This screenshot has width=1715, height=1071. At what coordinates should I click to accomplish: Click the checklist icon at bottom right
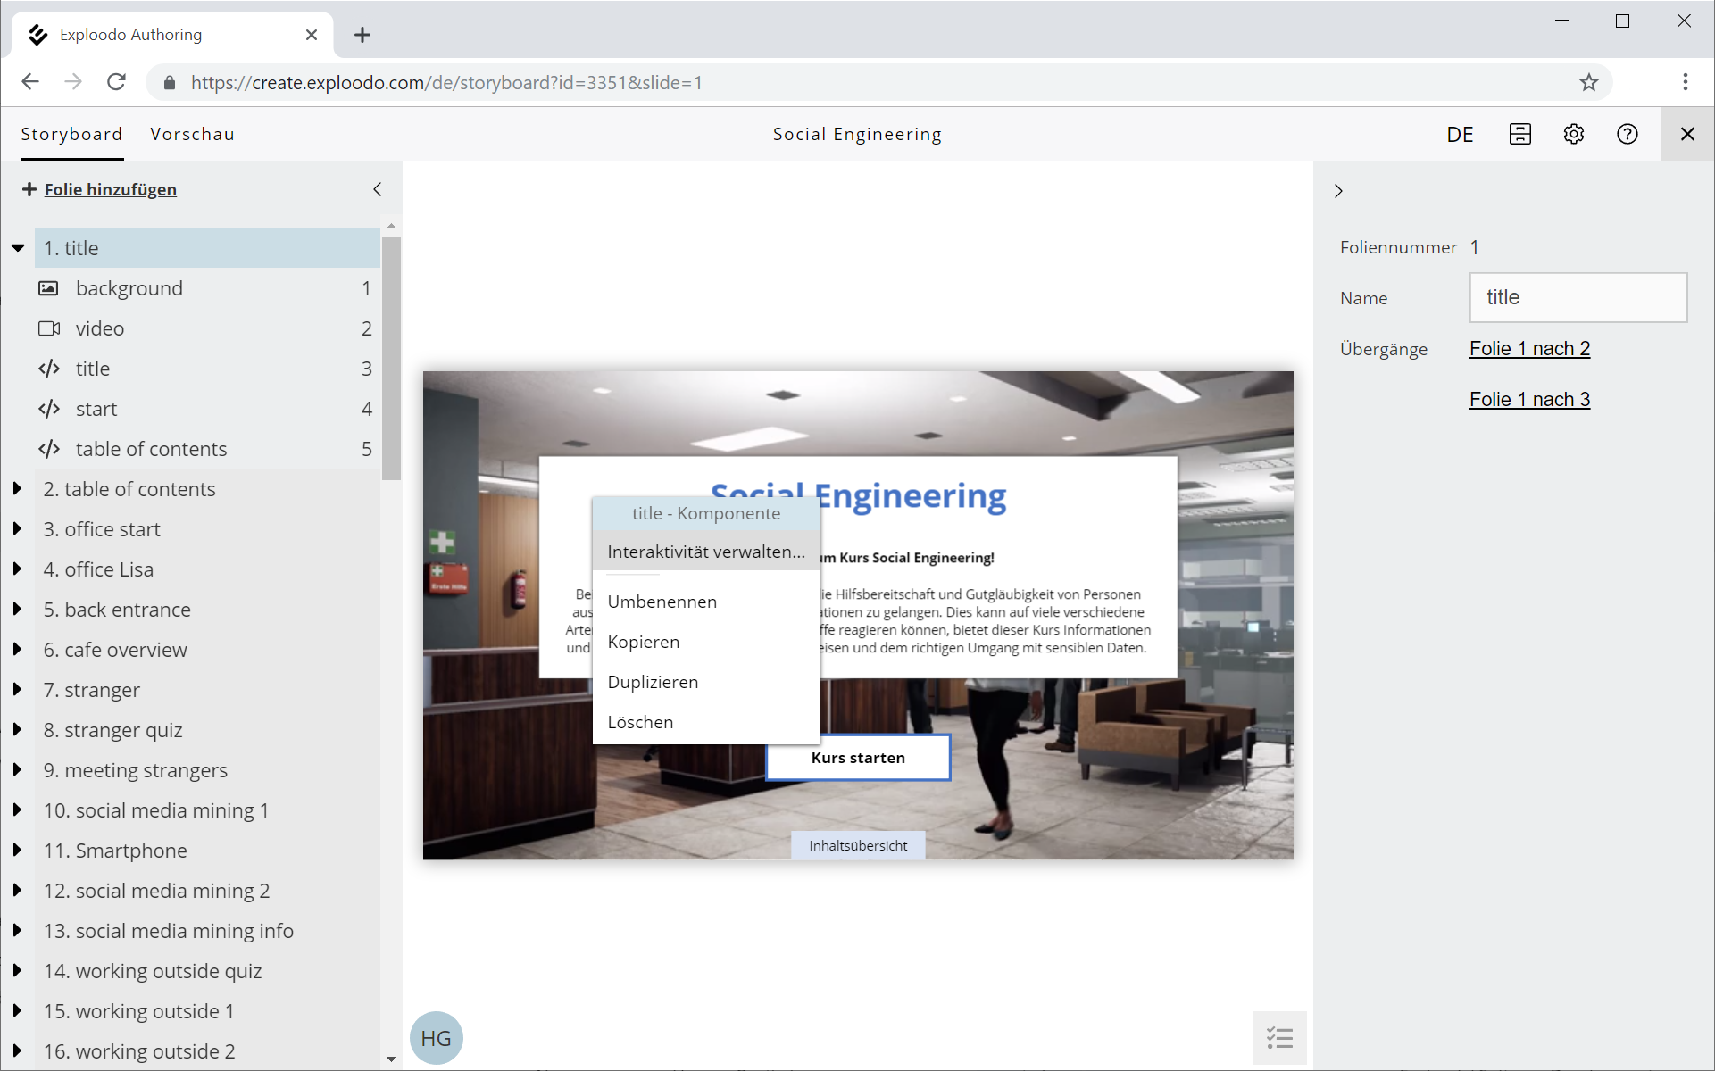(1279, 1037)
